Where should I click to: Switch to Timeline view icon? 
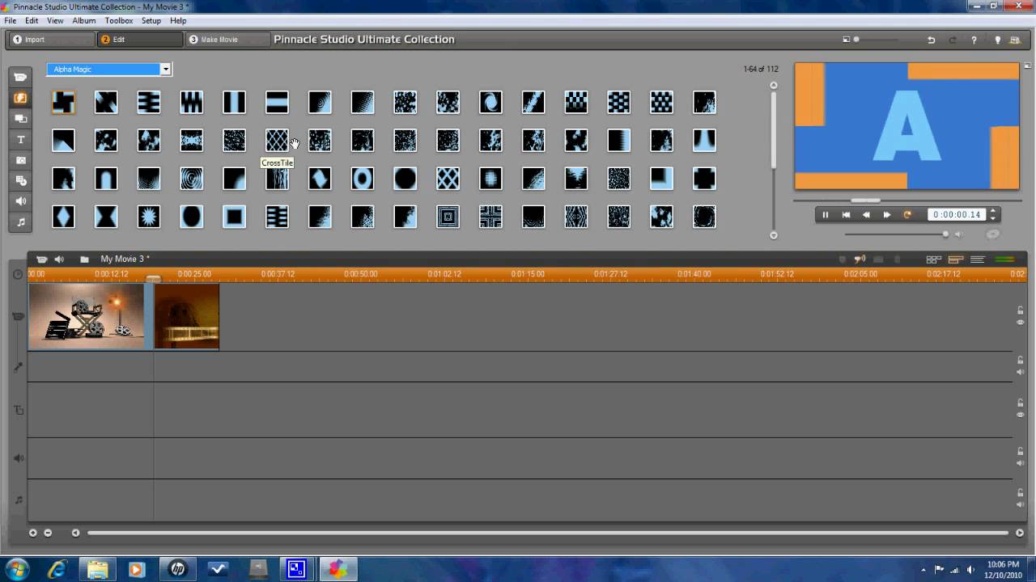956,259
